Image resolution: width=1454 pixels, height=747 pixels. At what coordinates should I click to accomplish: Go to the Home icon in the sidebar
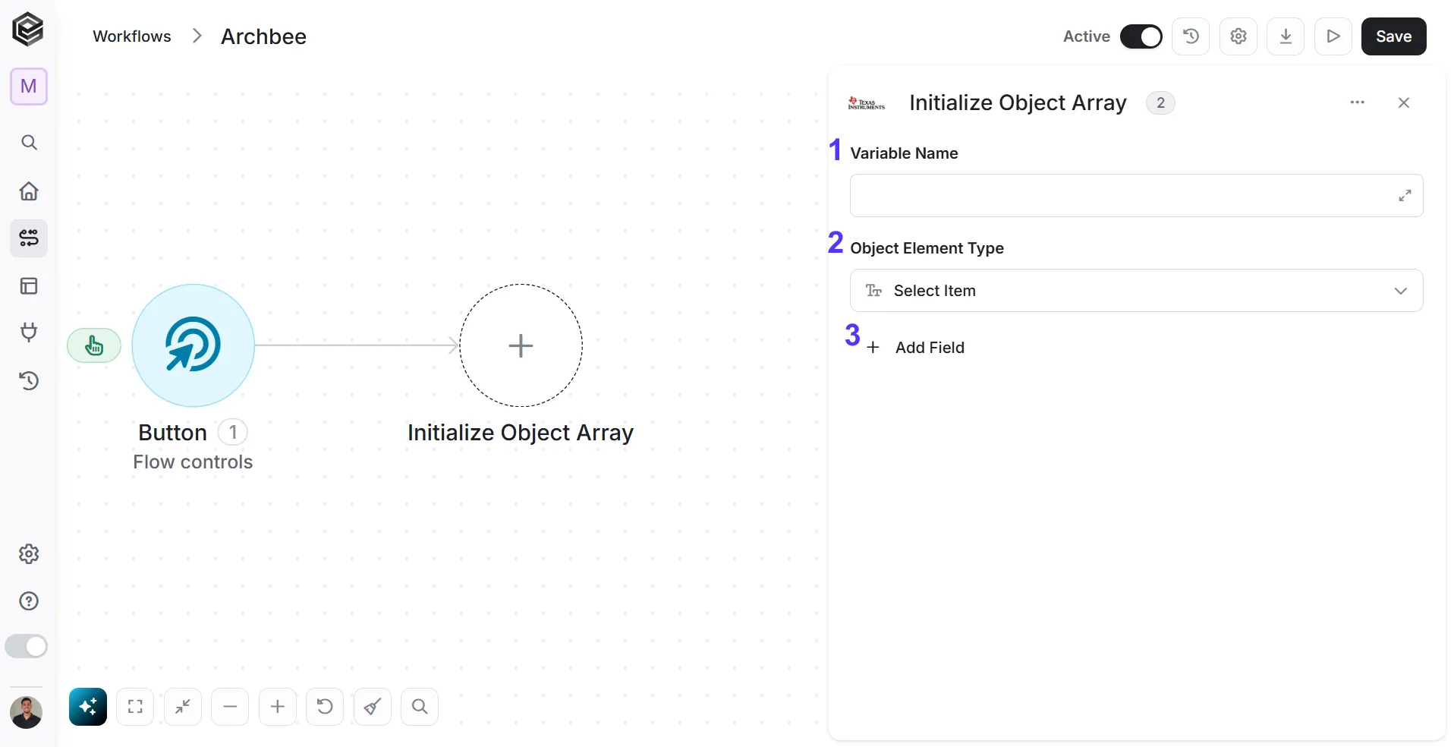pyautogui.click(x=29, y=191)
